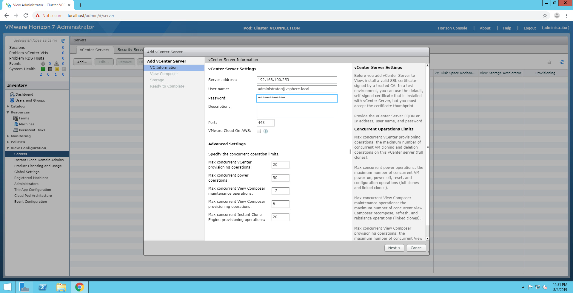Open Server Manager from the Windows taskbar
This screenshot has height=293, width=573.
pos(24,287)
